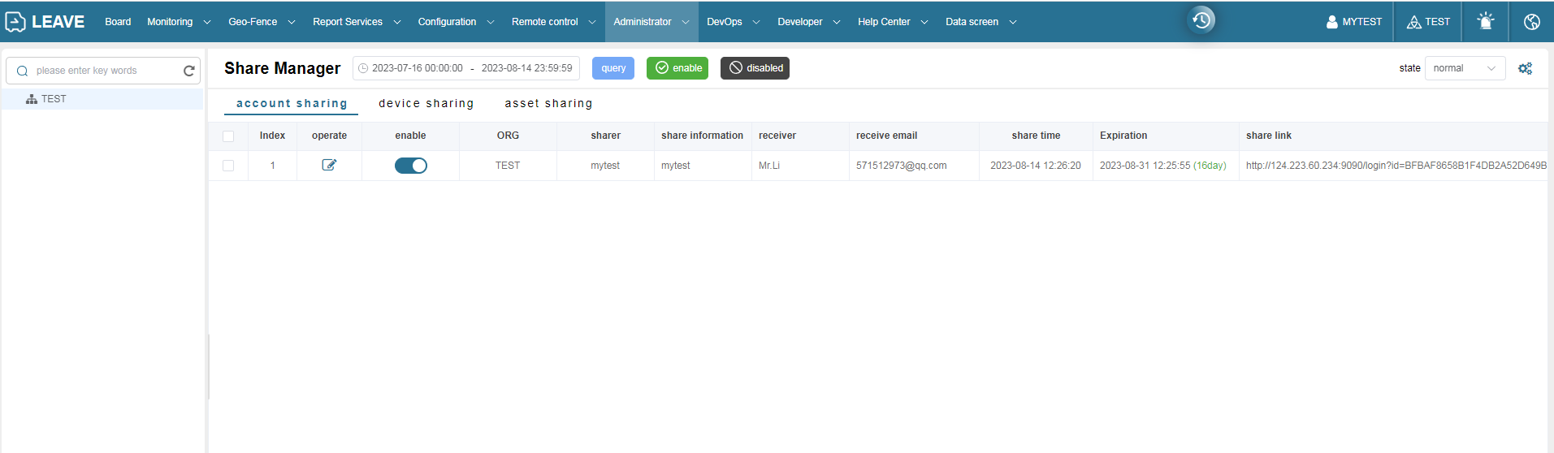Open the globe language icon
The width and height of the screenshot is (1554, 453).
click(1531, 22)
